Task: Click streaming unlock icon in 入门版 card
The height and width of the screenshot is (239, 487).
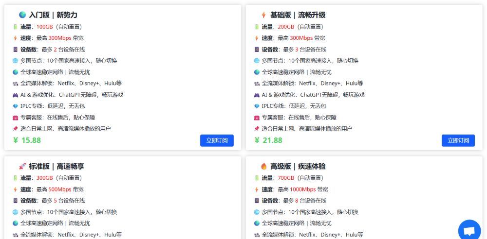Action: coord(15,84)
